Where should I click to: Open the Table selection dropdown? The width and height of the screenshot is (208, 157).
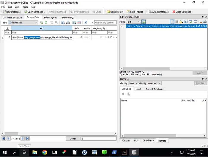(x=23, y=23)
